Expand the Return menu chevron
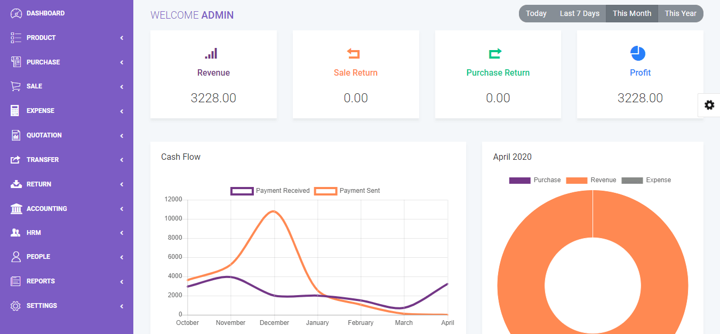The image size is (720, 334). 122,184
